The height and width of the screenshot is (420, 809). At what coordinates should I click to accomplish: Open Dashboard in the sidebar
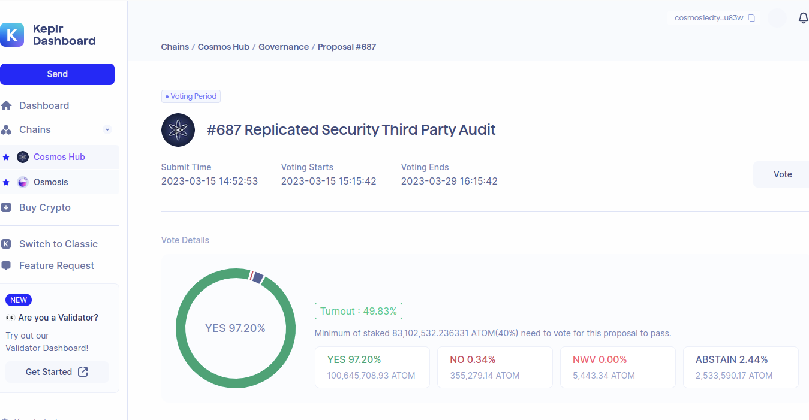[44, 105]
